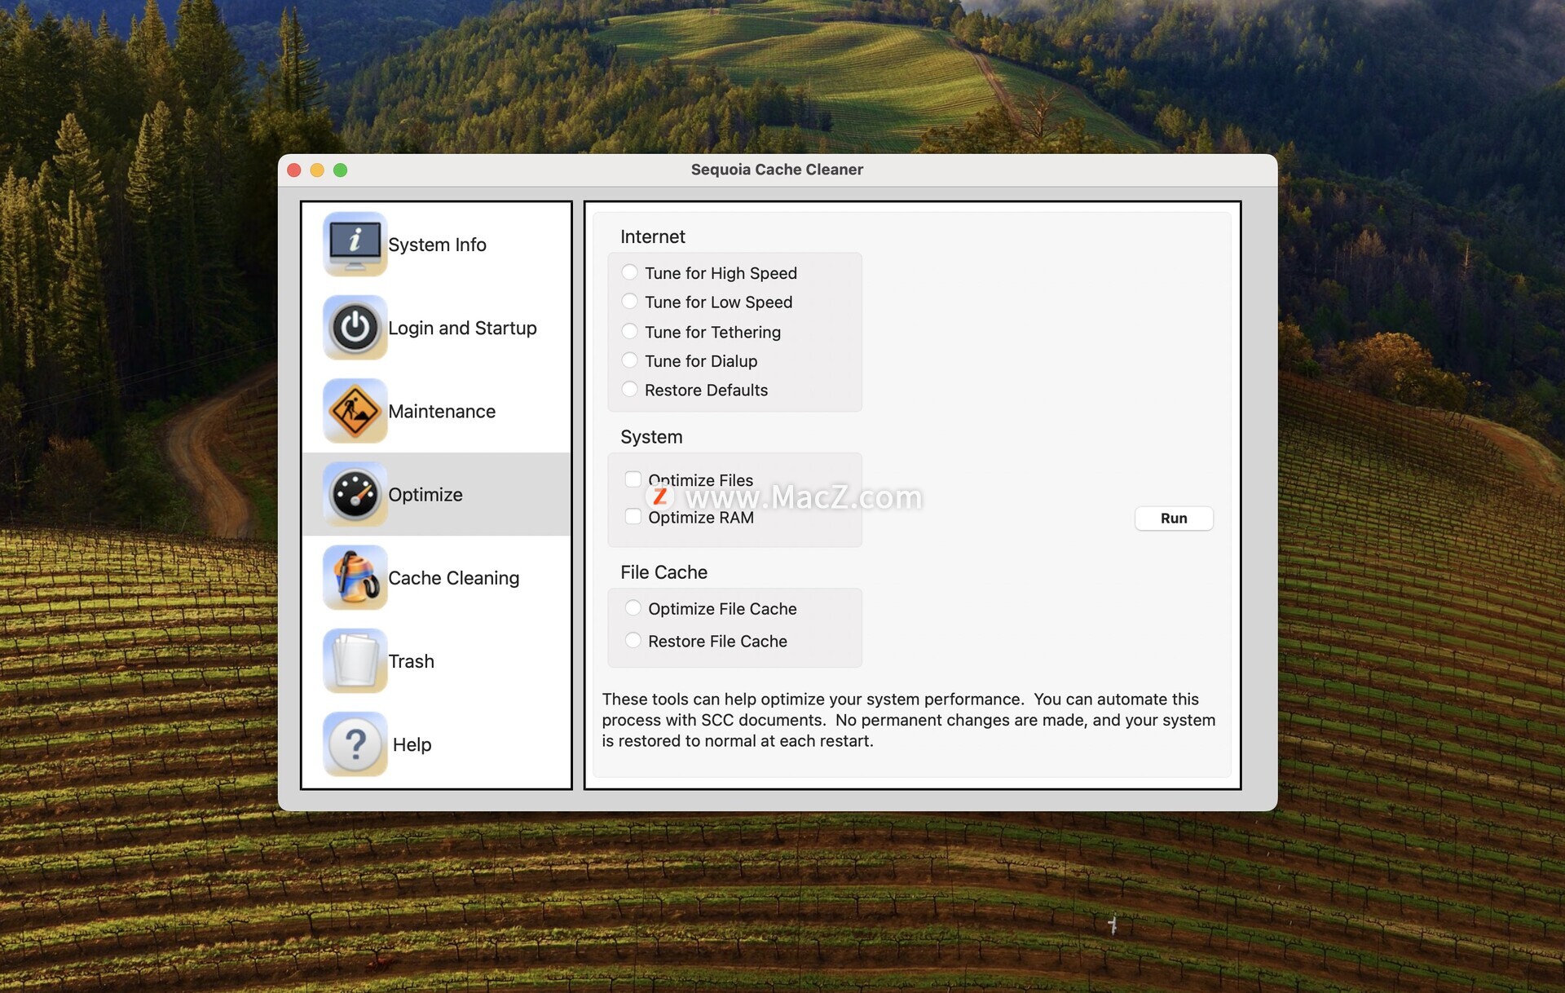Enable the Optimize Files checkbox

(x=633, y=479)
